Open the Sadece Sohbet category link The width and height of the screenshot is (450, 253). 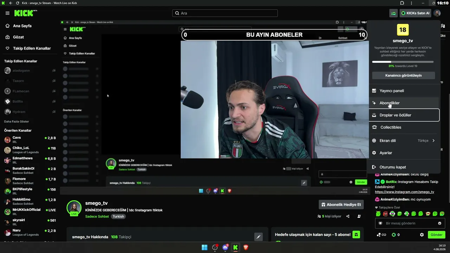click(97, 216)
